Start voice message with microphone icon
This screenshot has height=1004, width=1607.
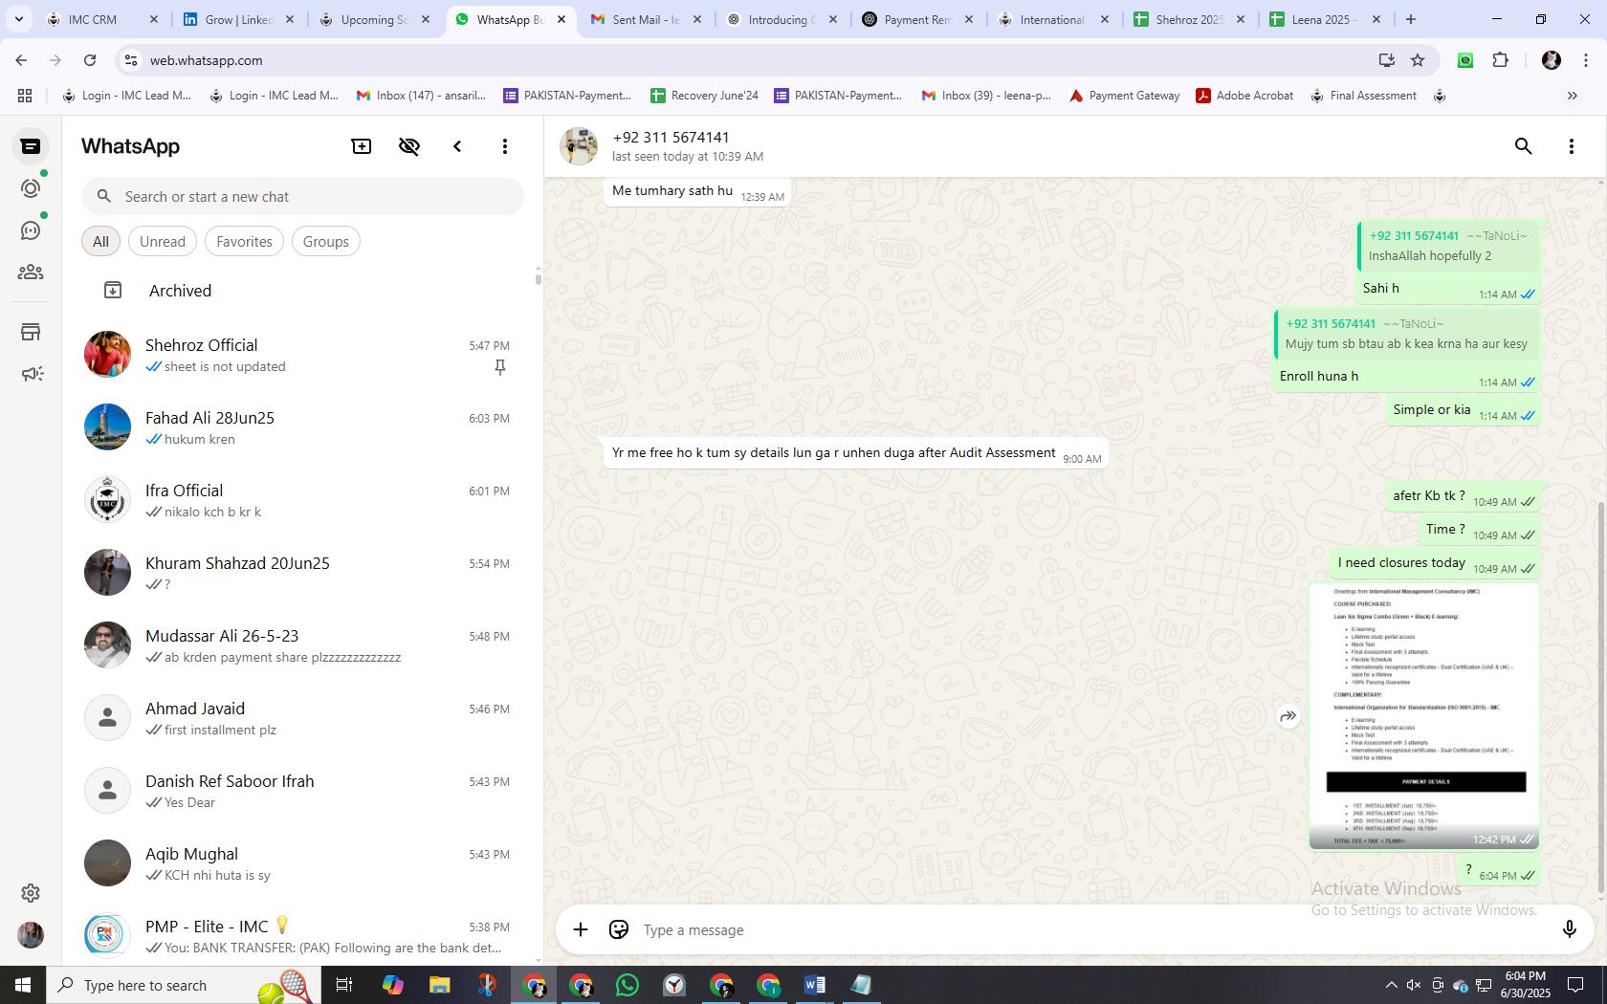1569,929
